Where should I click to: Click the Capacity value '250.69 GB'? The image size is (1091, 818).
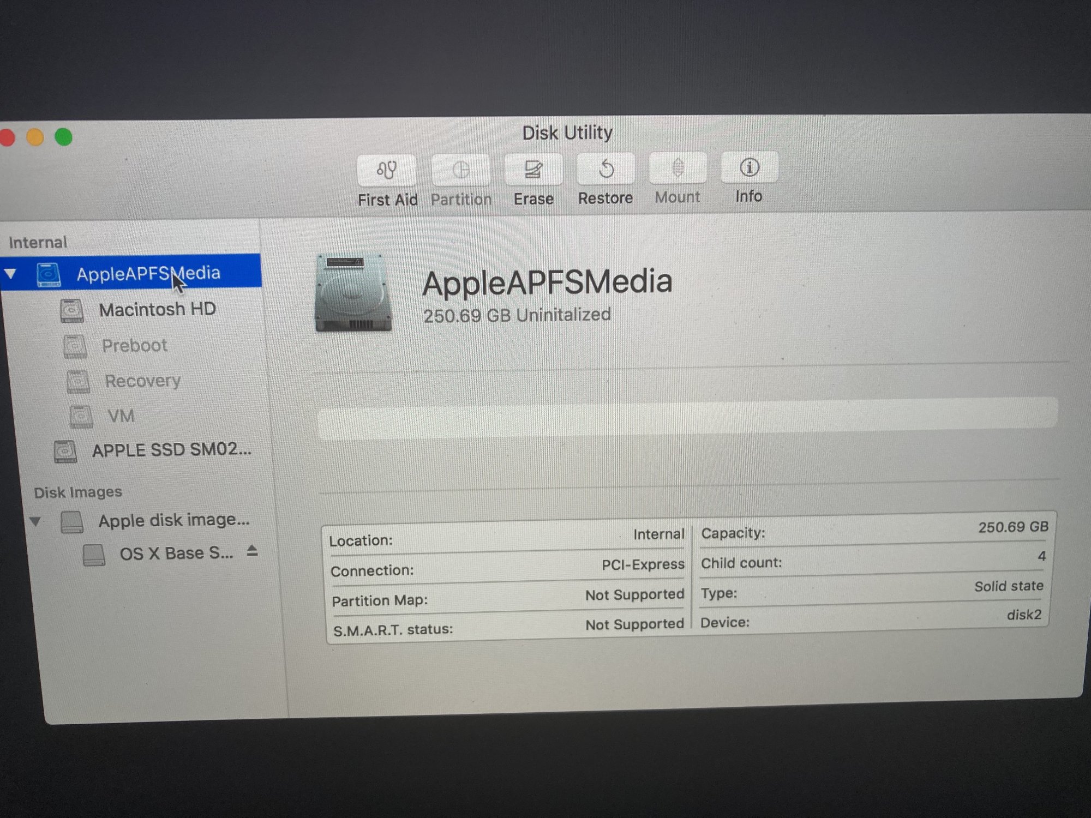tap(1013, 527)
